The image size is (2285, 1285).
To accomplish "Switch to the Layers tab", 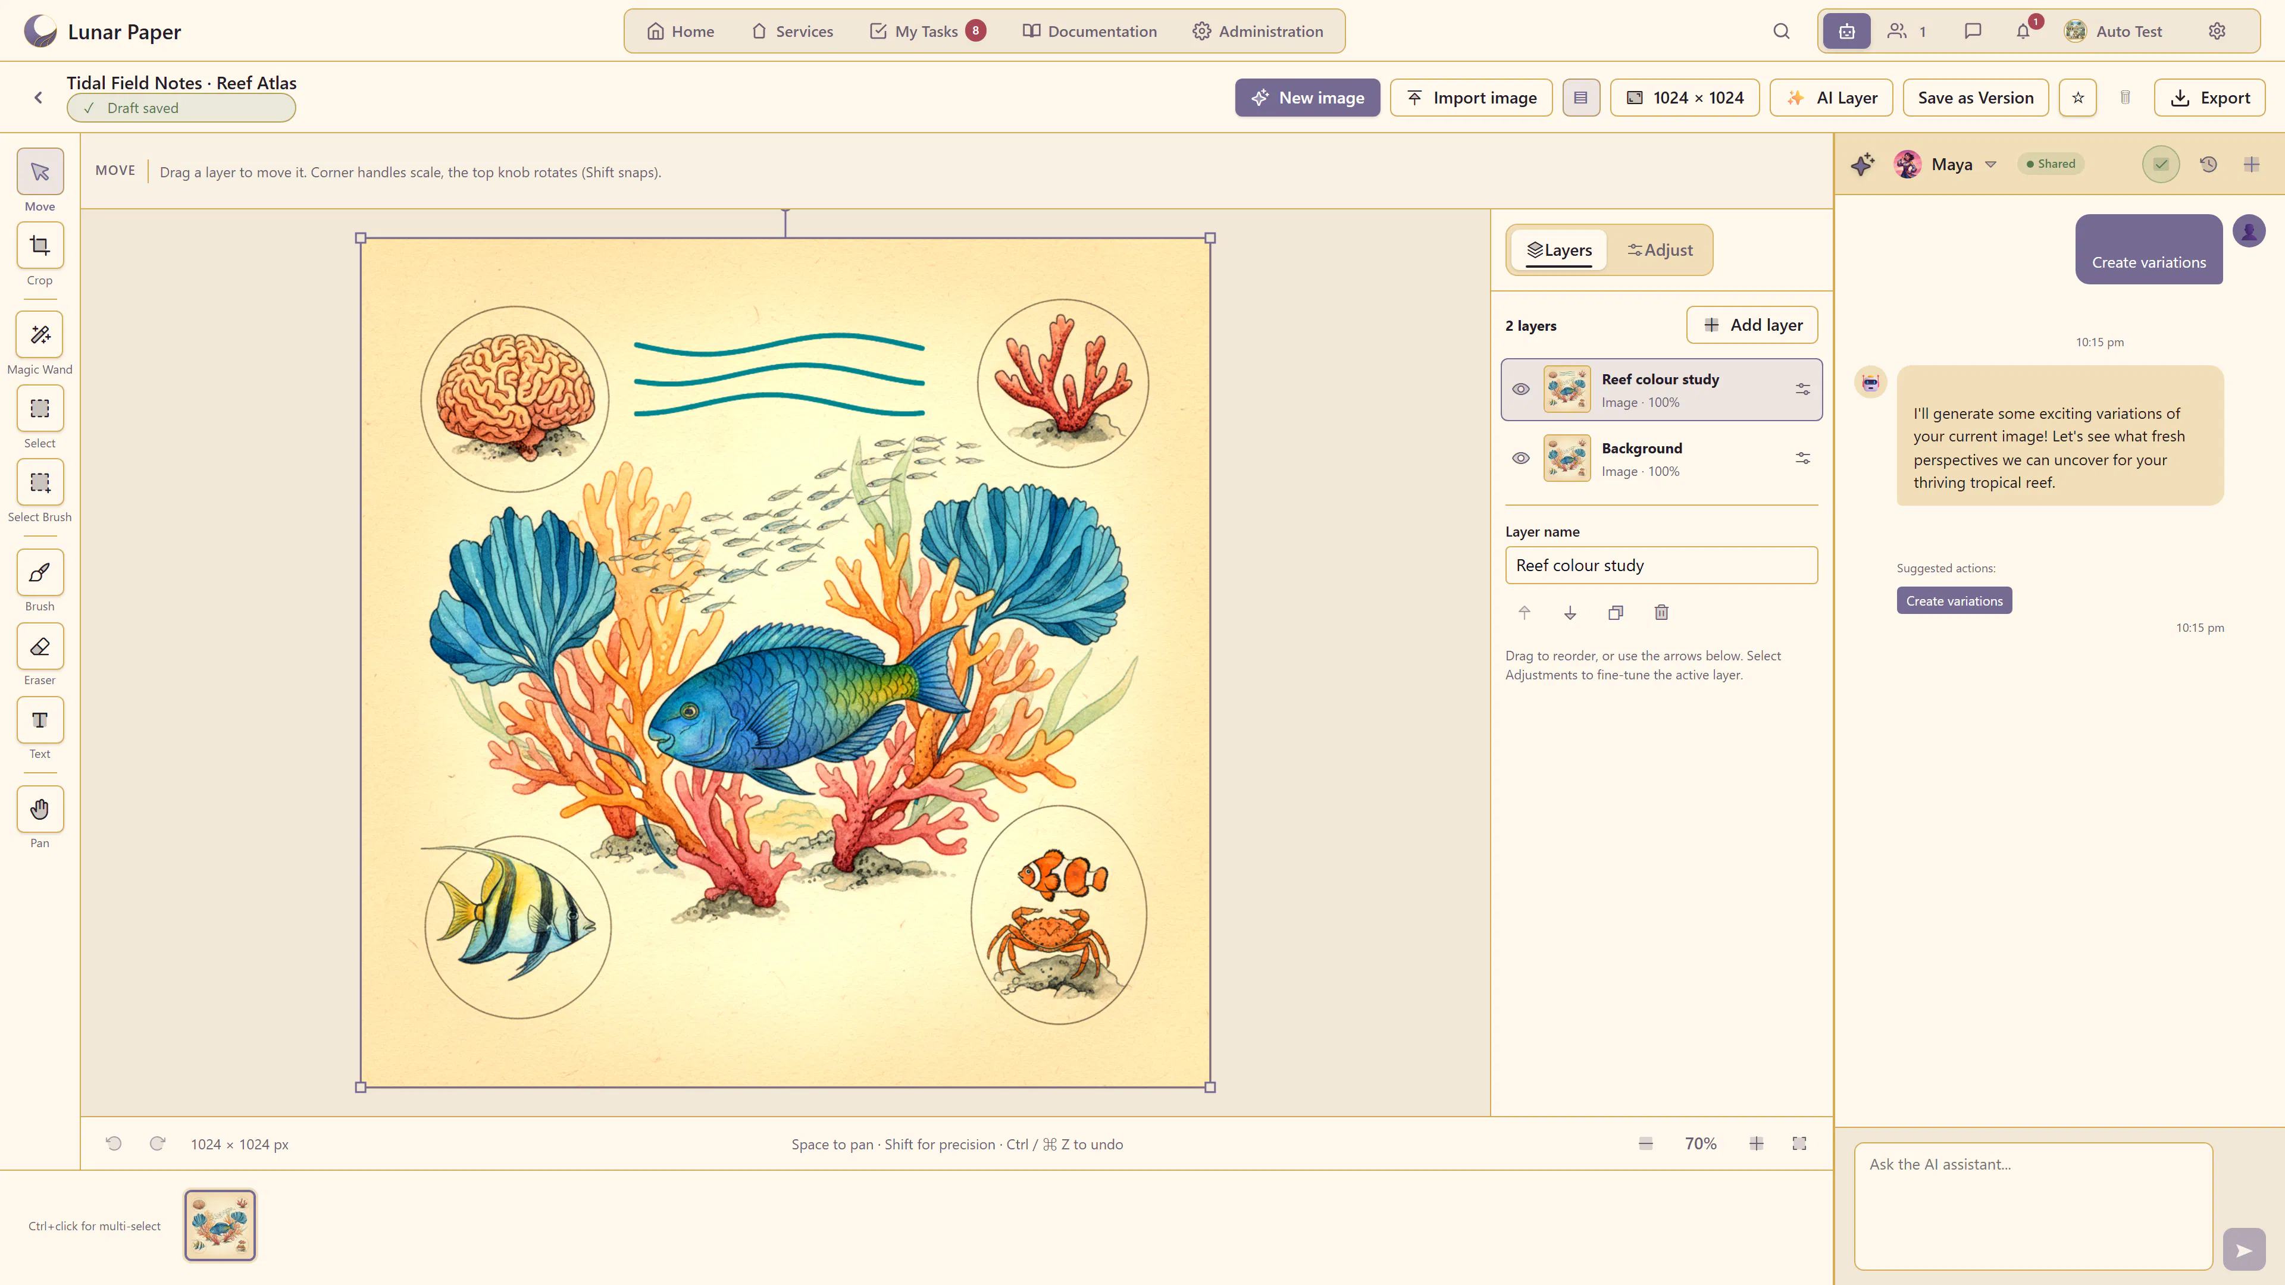I will tap(1558, 250).
